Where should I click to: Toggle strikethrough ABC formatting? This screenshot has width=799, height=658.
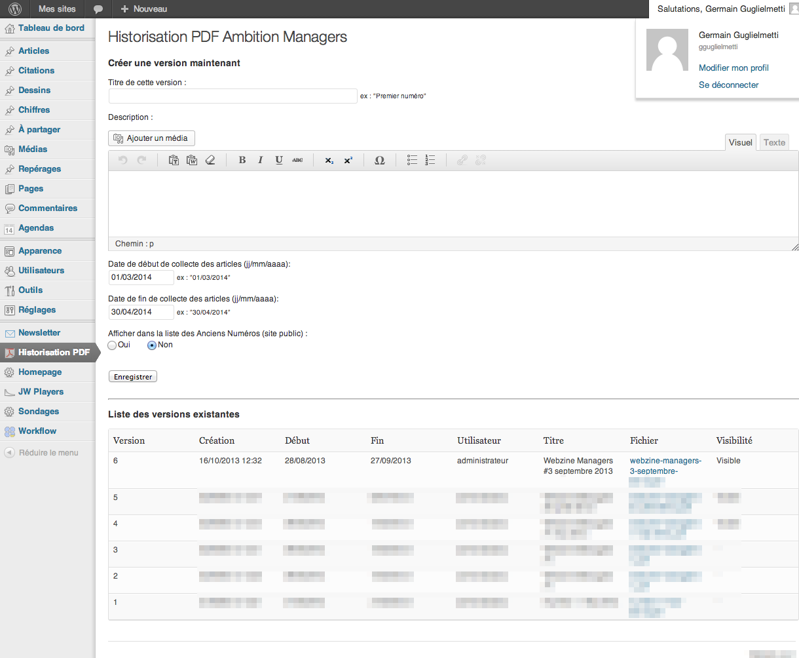(297, 160)
